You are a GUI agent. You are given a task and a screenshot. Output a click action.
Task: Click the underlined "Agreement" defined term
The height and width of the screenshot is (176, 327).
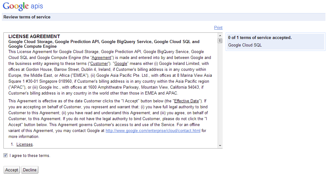(101, 58)
